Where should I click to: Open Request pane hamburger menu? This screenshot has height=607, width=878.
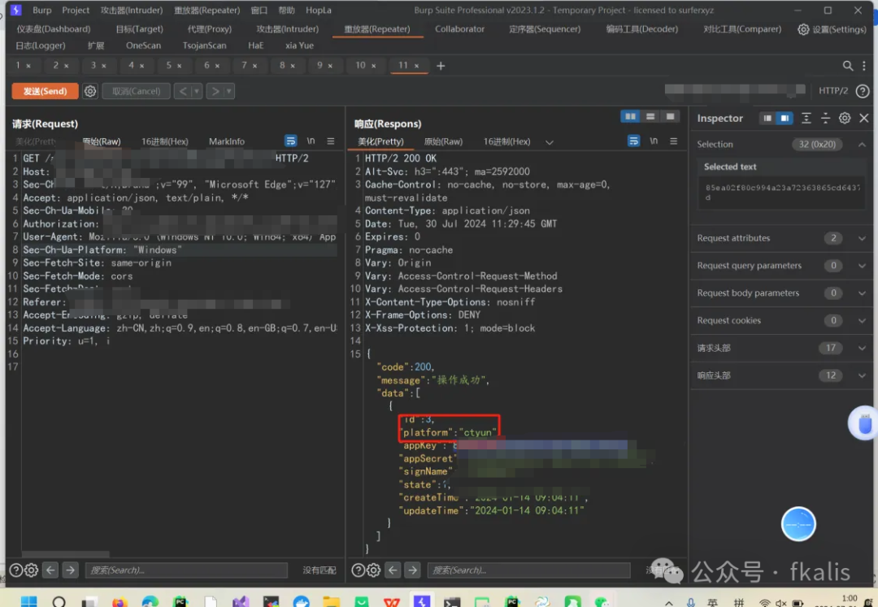331,141
